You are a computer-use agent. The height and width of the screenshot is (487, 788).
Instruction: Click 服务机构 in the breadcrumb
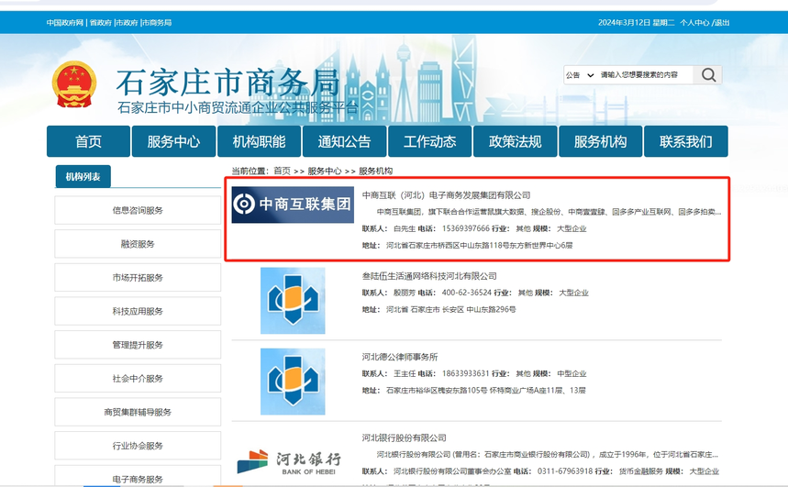pyautogui.click(x=376, y=171)
